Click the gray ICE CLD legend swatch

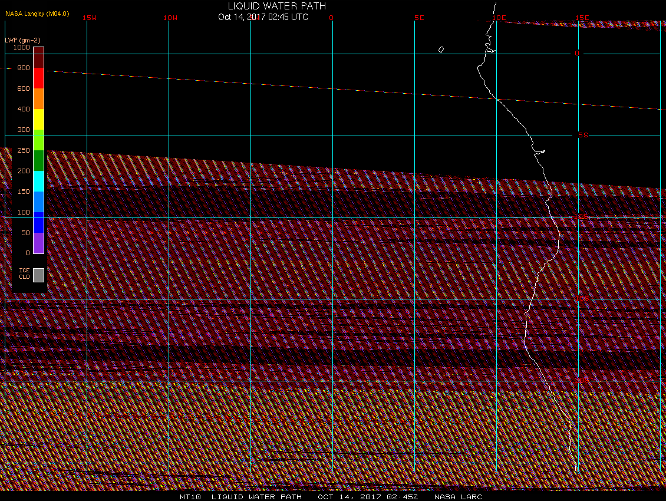click(x=39, y=275)
